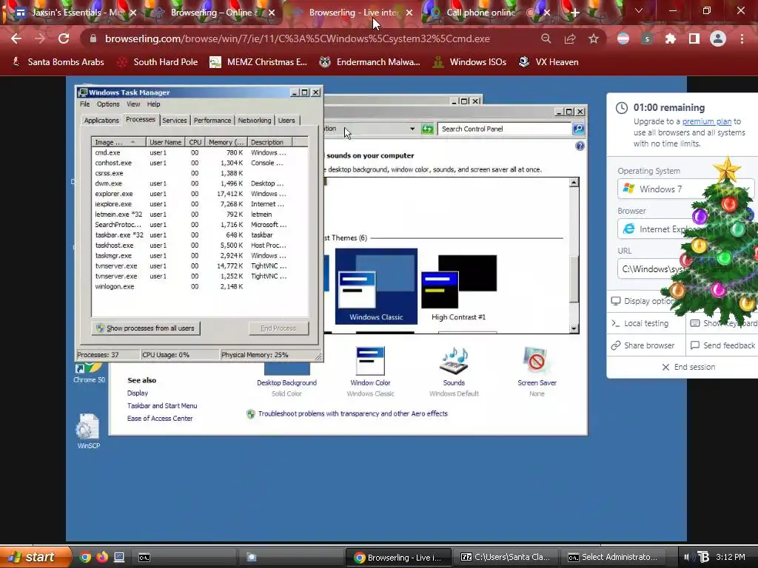Click the Control Panel search magnifier button
Image resolution: width=758 pixels, height=568 pixels.
578,129
